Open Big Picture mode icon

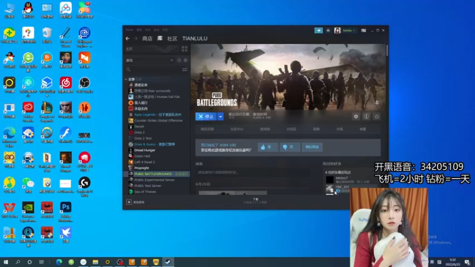(363, 30)
